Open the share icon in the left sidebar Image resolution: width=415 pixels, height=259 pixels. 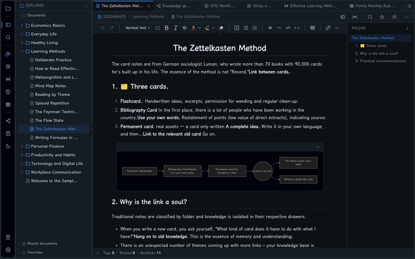click(x=8, y=121)
